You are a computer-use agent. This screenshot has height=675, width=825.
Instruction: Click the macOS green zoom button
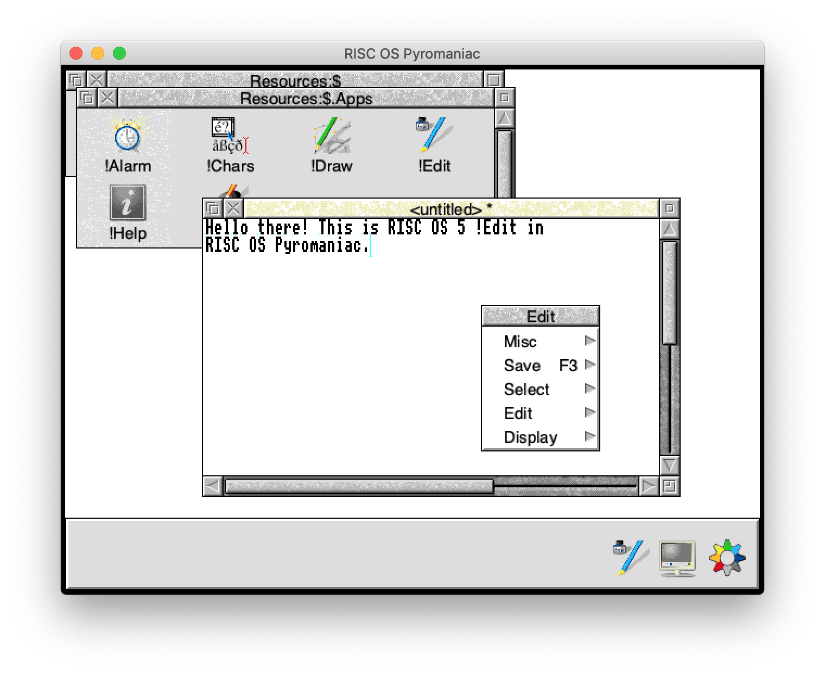(119, 53)
